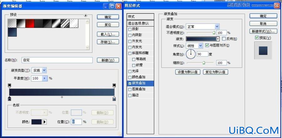Uncheck the 渐变叠加 checkbox
Viewport: 282px width, 138px height.
(130, 83)
